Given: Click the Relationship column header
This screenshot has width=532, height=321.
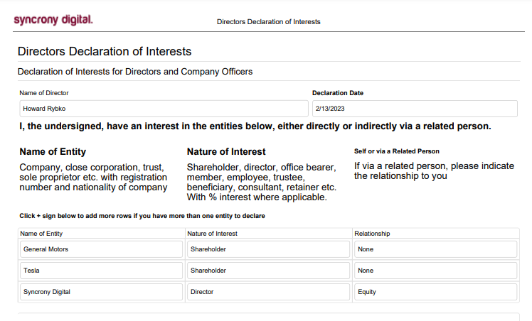Looking at the screenshot, I should 372,234.
